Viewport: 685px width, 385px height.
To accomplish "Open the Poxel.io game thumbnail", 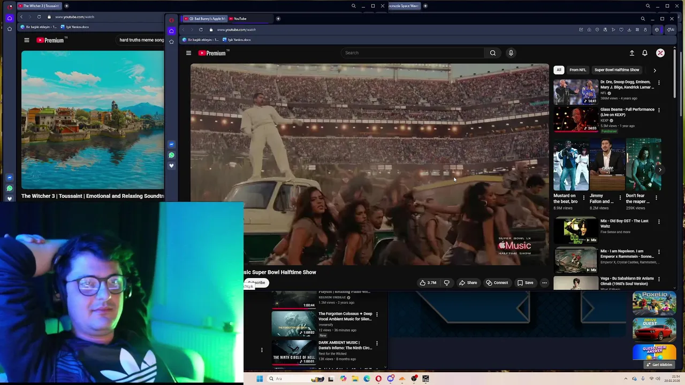I will [x=654, y=303].
